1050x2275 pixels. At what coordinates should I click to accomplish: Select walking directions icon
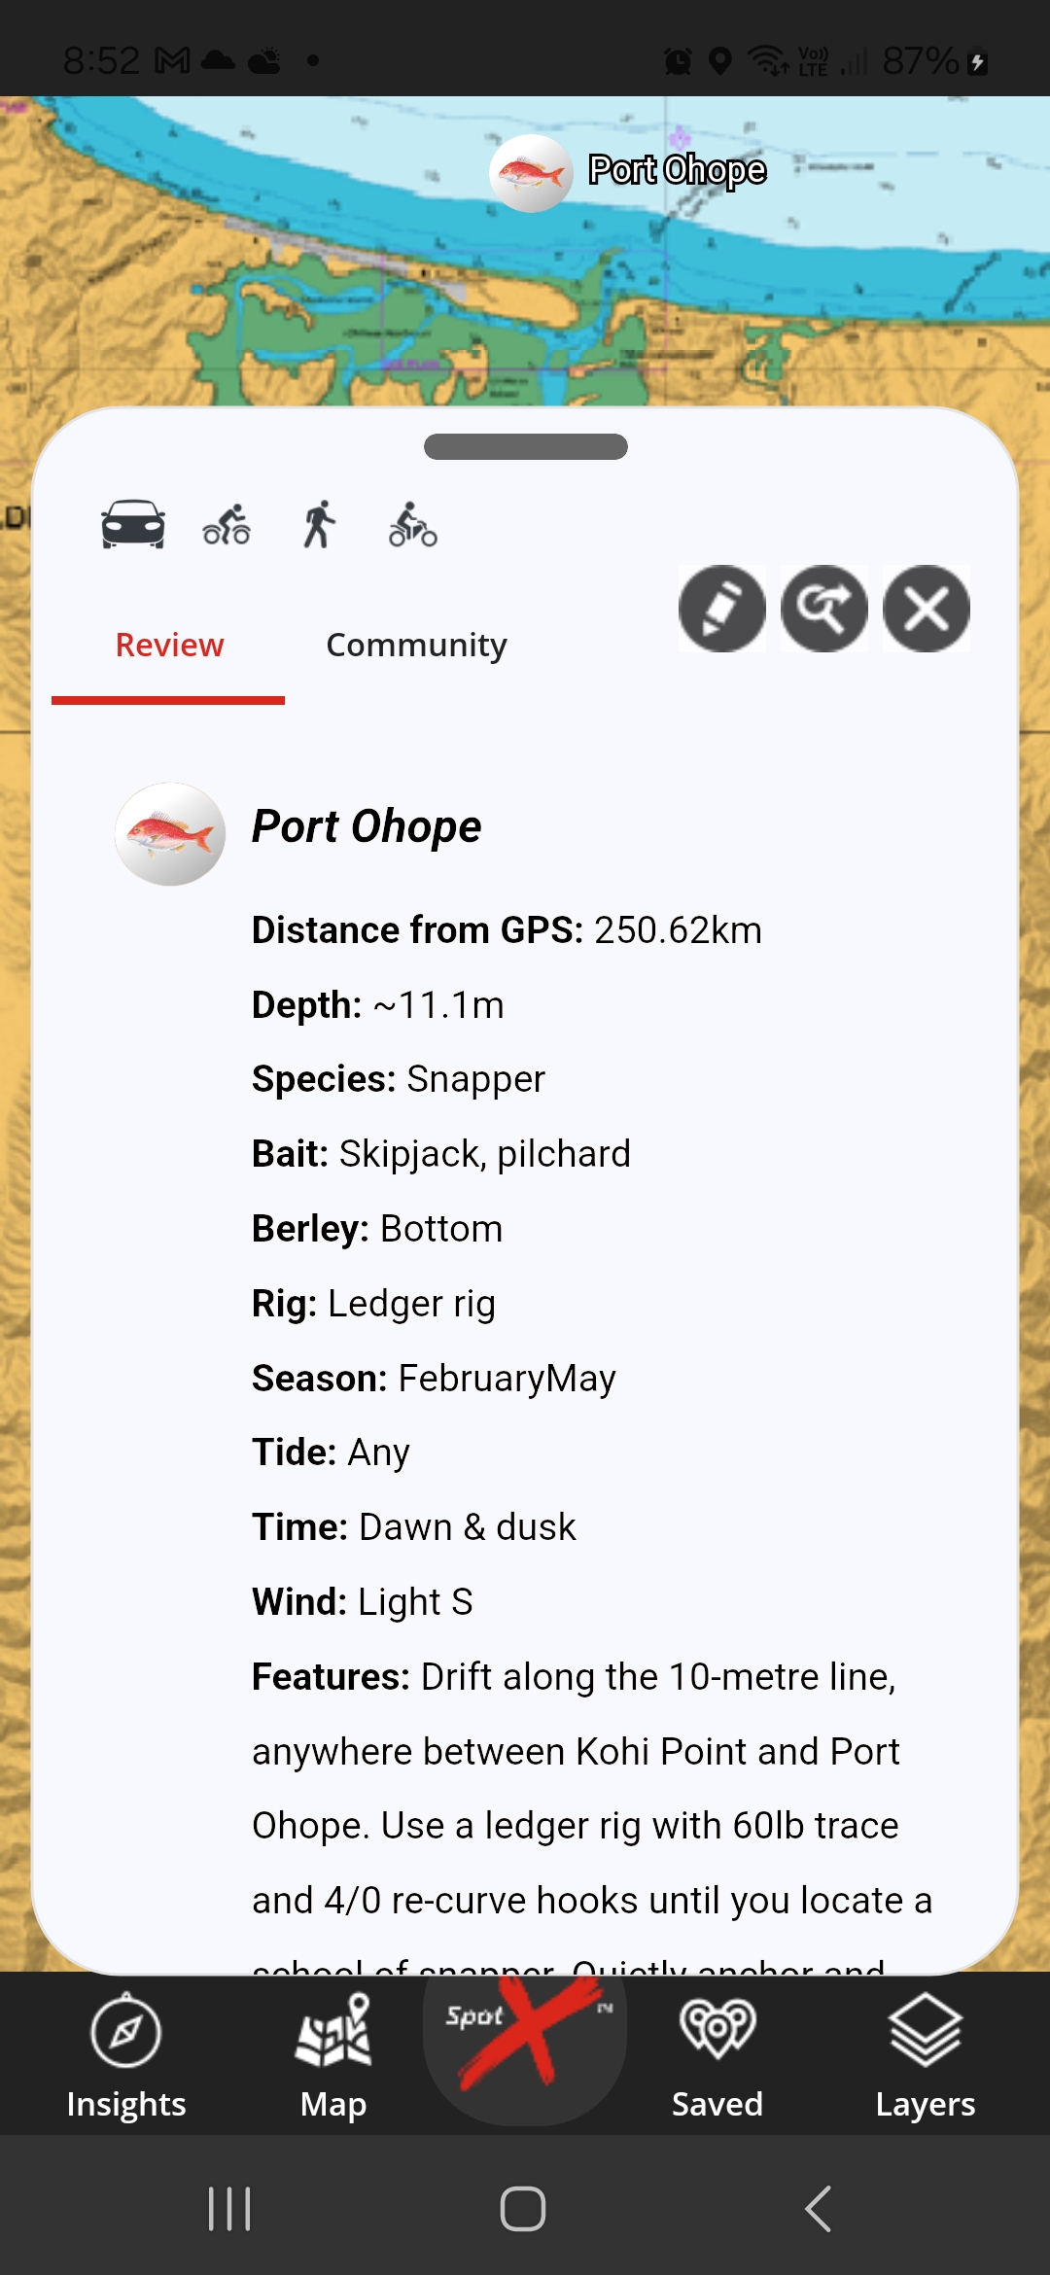(x=319, y=525)
